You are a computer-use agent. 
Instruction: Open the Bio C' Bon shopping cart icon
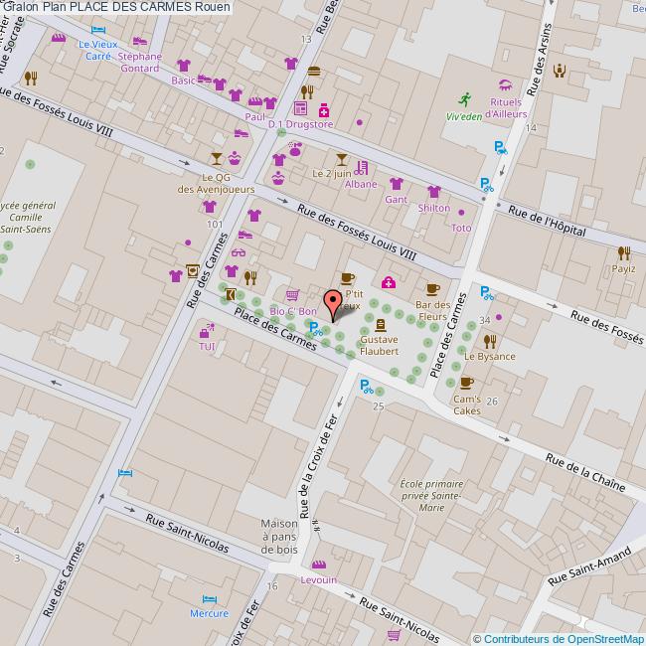coord(292,295)
